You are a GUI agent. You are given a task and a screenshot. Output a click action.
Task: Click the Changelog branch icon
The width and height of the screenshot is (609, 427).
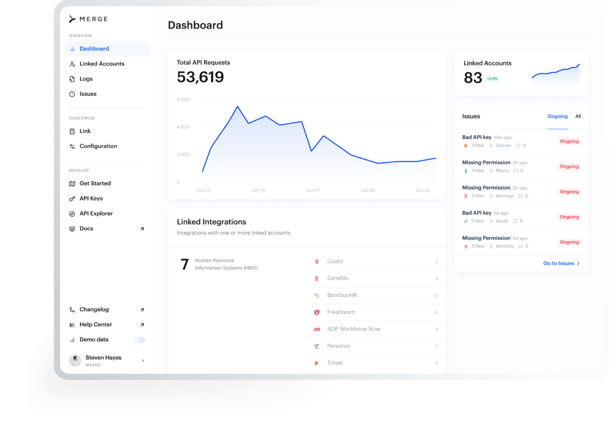coord(72,310)
